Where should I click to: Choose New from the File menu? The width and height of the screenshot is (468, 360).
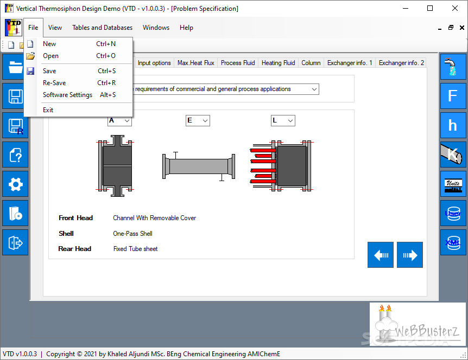point(79,44)
